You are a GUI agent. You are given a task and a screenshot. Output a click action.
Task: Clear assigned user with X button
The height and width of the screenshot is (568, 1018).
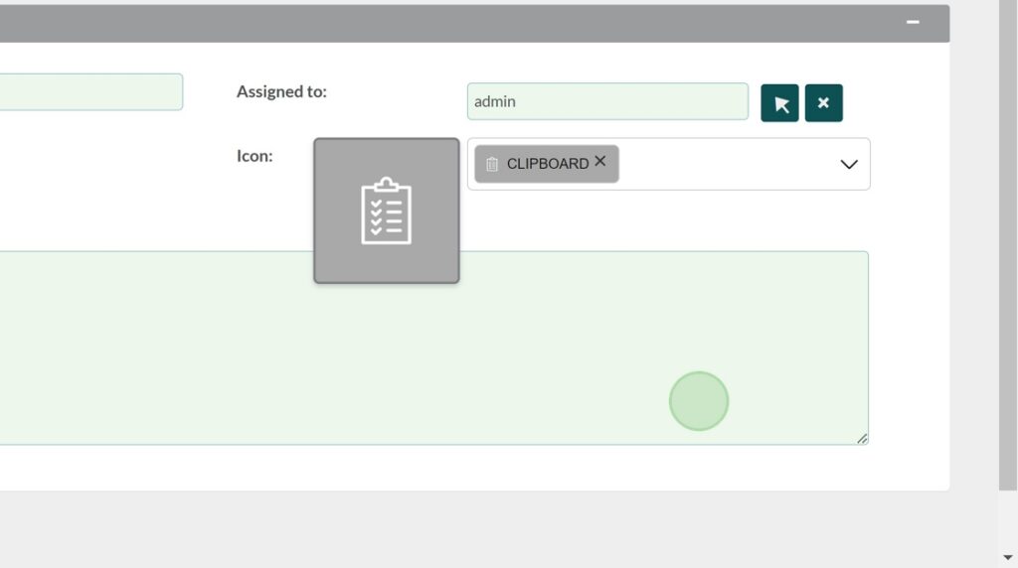click(x=823, y=103)
